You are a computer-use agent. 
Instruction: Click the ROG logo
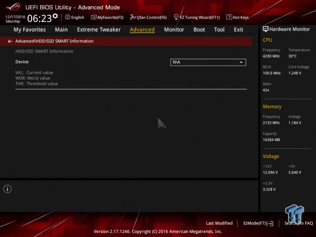(14, 7)
